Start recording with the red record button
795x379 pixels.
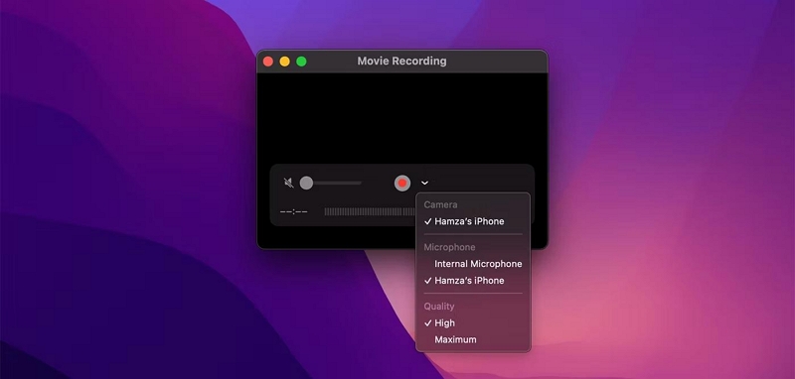(402, 183)
